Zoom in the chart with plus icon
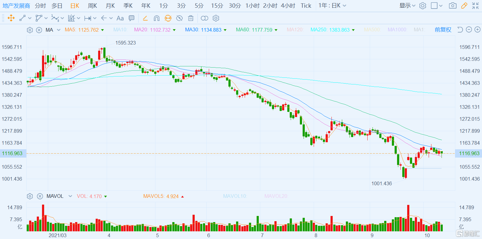Viewport: 482px width, 239px height. click(477, 29)
